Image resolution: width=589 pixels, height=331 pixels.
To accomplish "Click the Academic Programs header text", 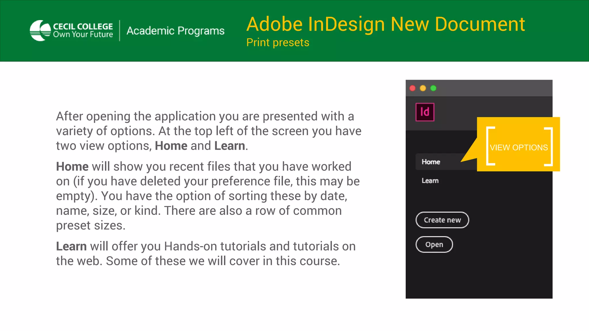I will [x=175, y=31].
